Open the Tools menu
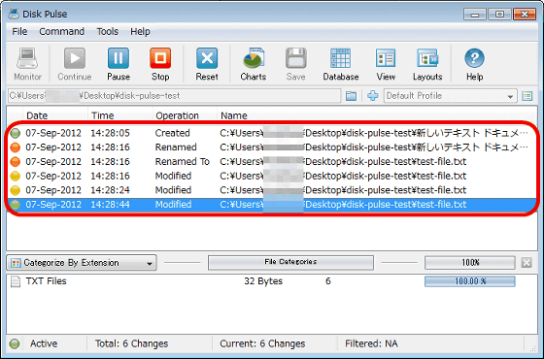This screenshot has width=544, height=359. tap(107, 31)
